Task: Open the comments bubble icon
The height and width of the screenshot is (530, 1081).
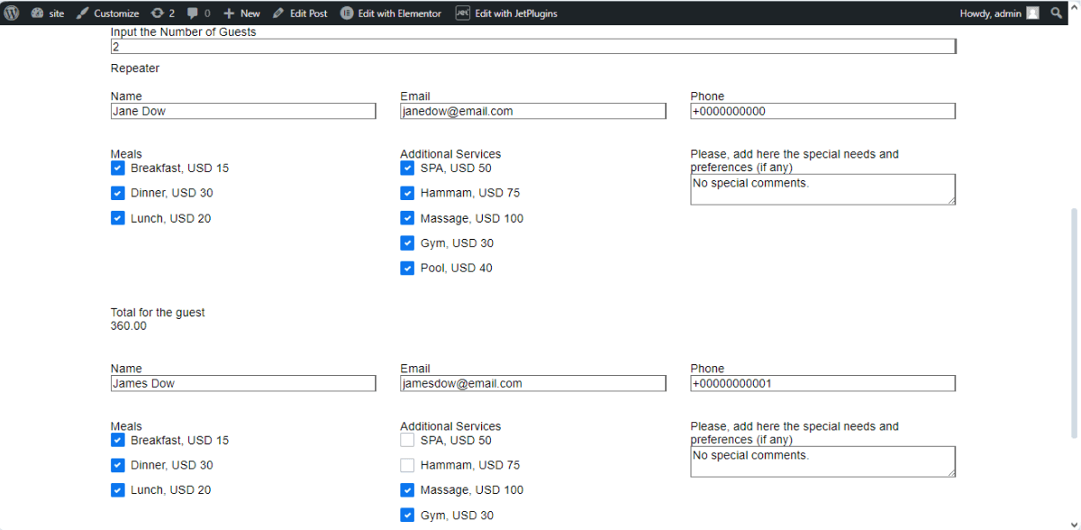Action: pos(198,14)
